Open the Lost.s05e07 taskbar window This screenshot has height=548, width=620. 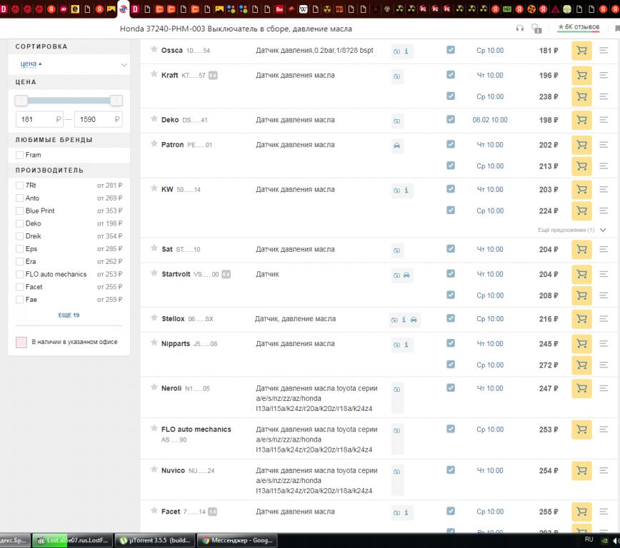(x=72, y=540)
